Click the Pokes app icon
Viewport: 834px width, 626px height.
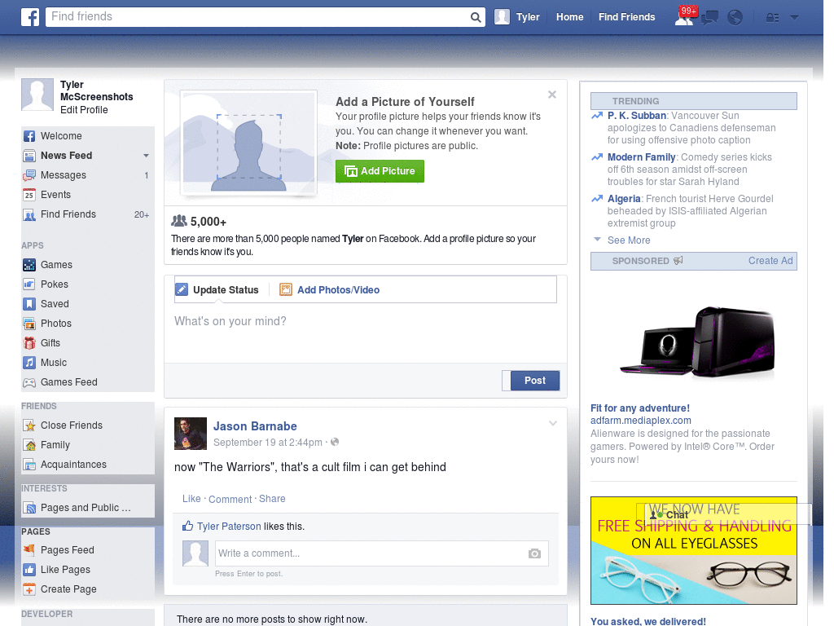pos(29,284)
